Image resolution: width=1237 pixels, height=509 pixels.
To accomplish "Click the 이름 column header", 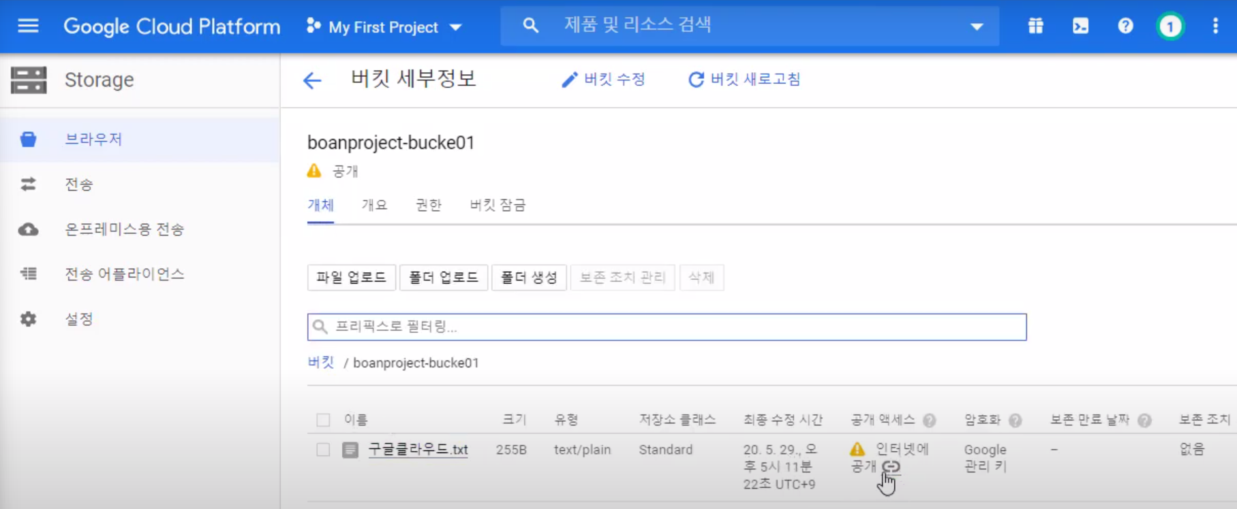I will pos(356,420).
